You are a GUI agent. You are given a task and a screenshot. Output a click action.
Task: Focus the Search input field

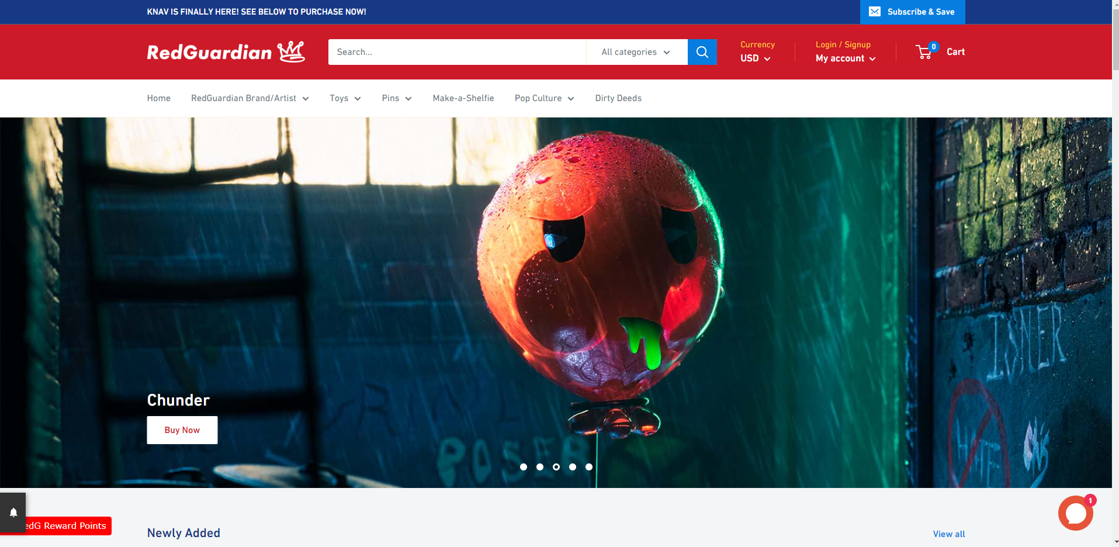pos(457,52)
